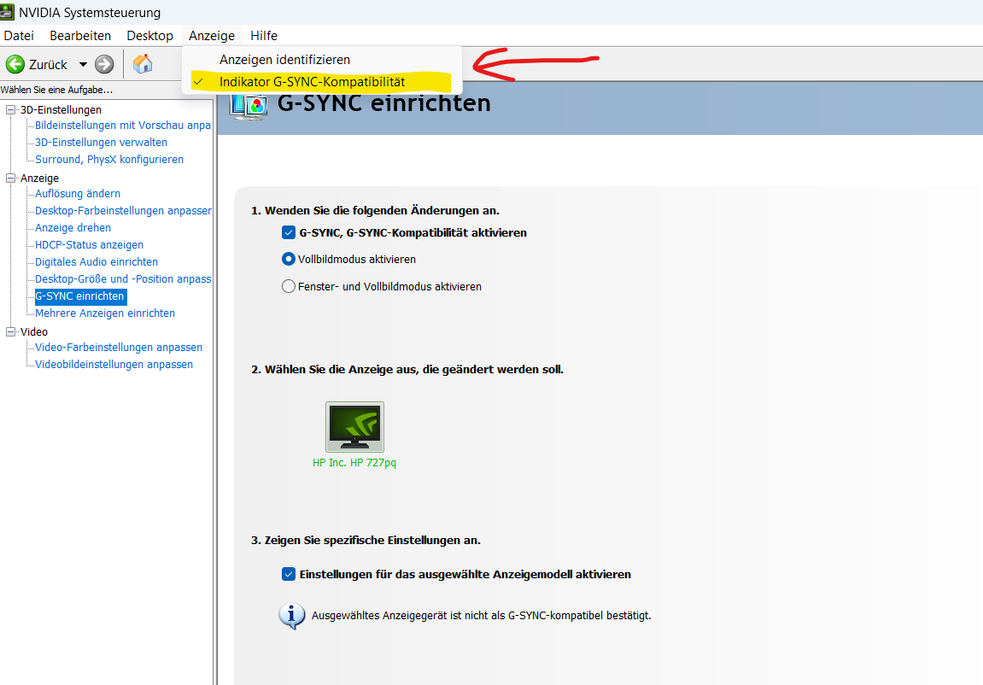The image size is (983, 685).
Task: Open Videobildeinstellungen anpassen
Action: coord(114,364)
